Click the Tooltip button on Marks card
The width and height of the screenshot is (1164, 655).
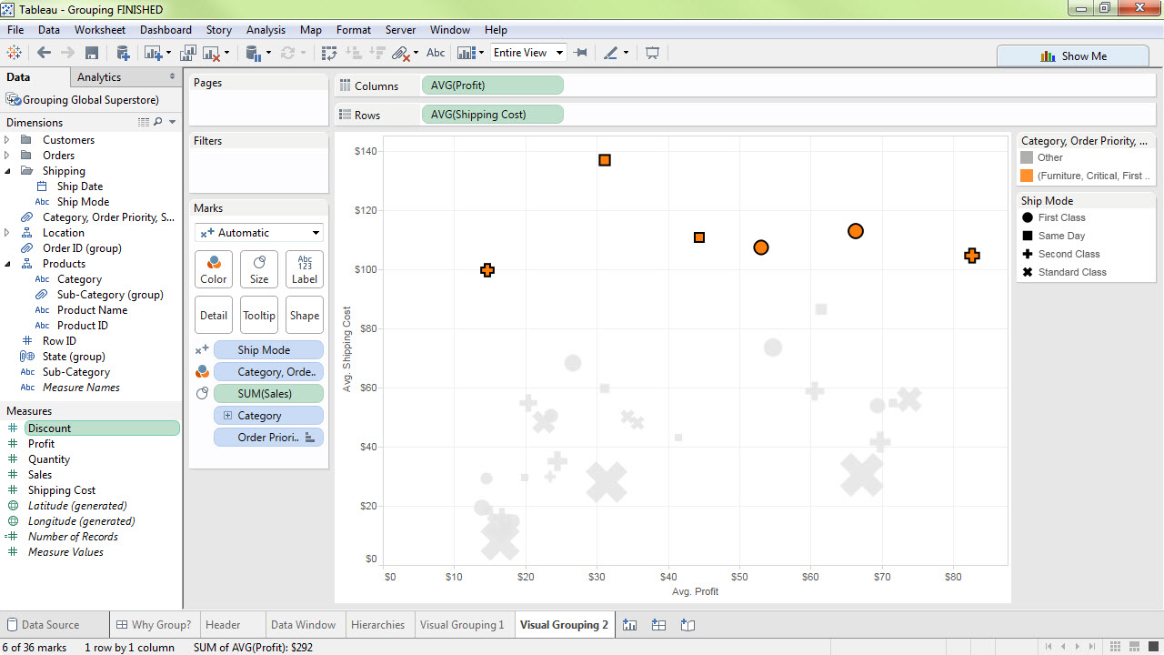click(259, 315)
